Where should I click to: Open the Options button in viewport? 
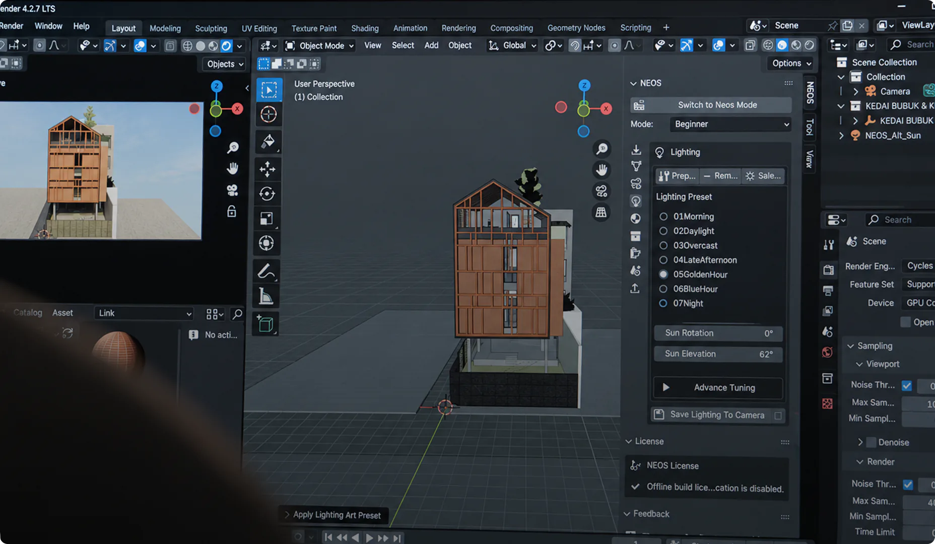point(792,63)
